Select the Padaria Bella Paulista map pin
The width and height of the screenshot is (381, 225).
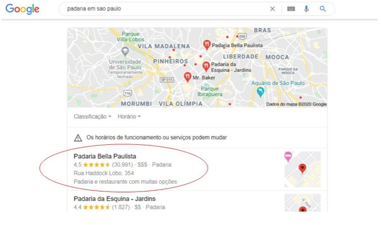tap(206, 45)
